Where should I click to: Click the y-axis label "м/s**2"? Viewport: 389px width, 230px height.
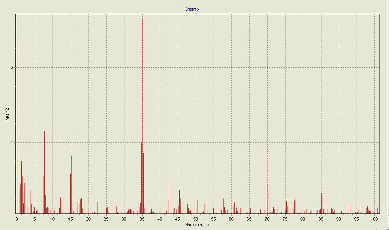pos(8,114)
